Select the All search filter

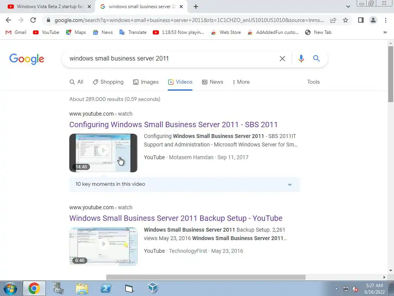(77, 82)
